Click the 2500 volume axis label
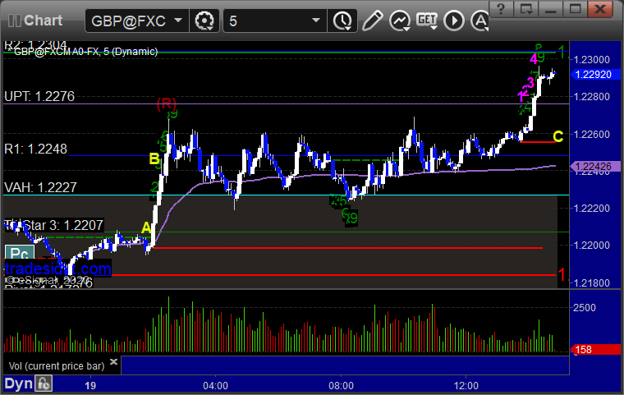Viewport: 624px width, 395px height. coord(585,307)
